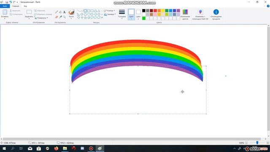The height and width of the screenshot is (152, 270).
Task: Click the product notification info button
Action: coord(216,14)
